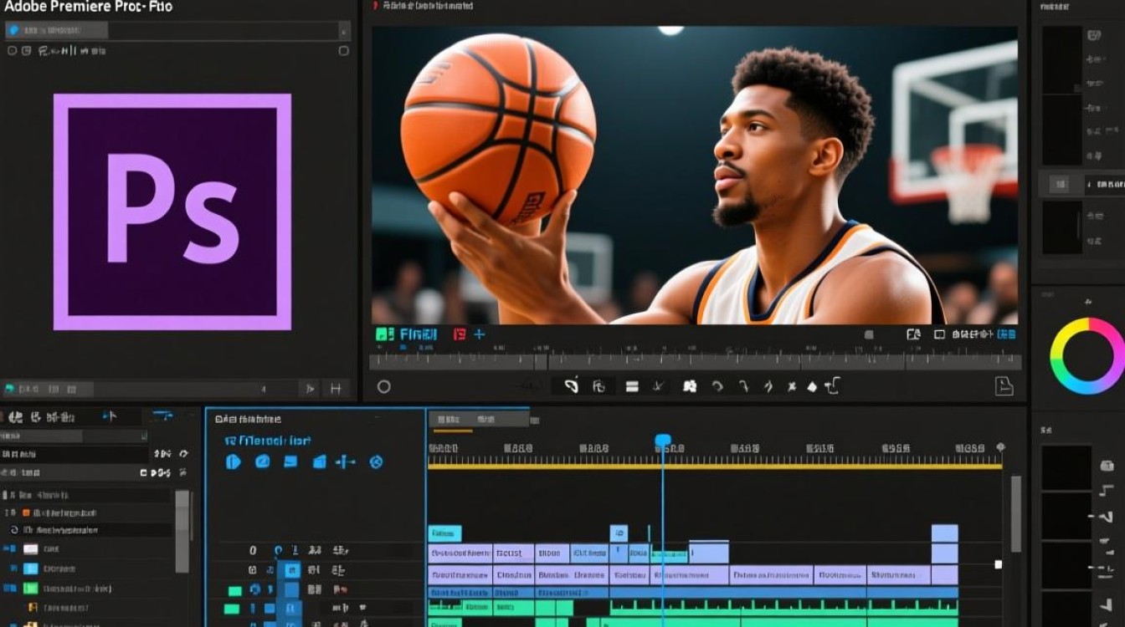
Task: Click the export frame icon beside transport controls
Action: pos(1004,385)
